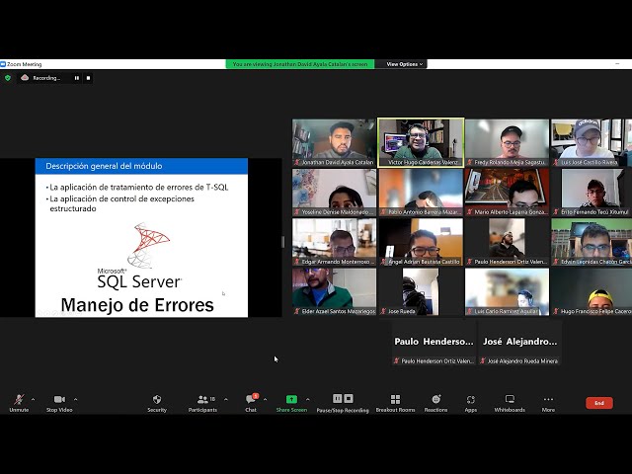Image resolution: width=632 pixels, height=474 pixels.
Task: Expand share options arrow beside Share Screen
Action: pyautogui.click(x=308, y=399)
